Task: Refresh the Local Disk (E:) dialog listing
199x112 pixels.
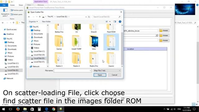Action: pos(89,17)
